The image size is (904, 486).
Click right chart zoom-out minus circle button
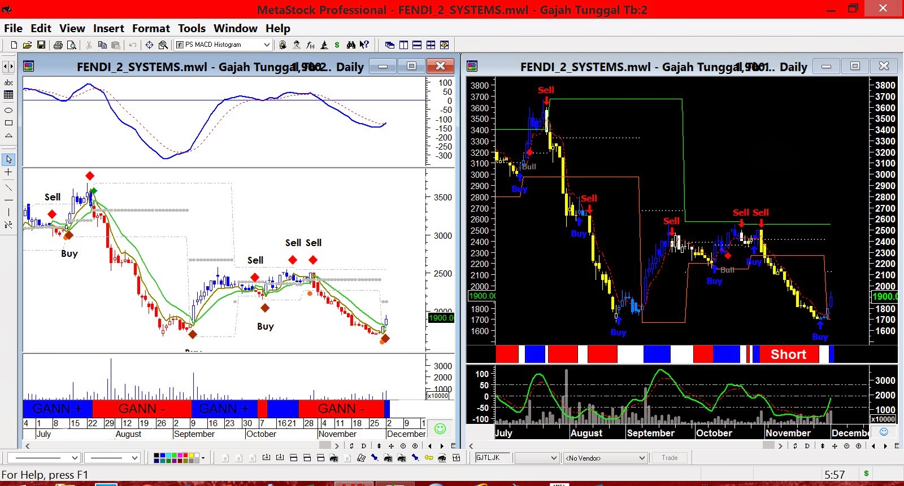click(x=846, y=446)
